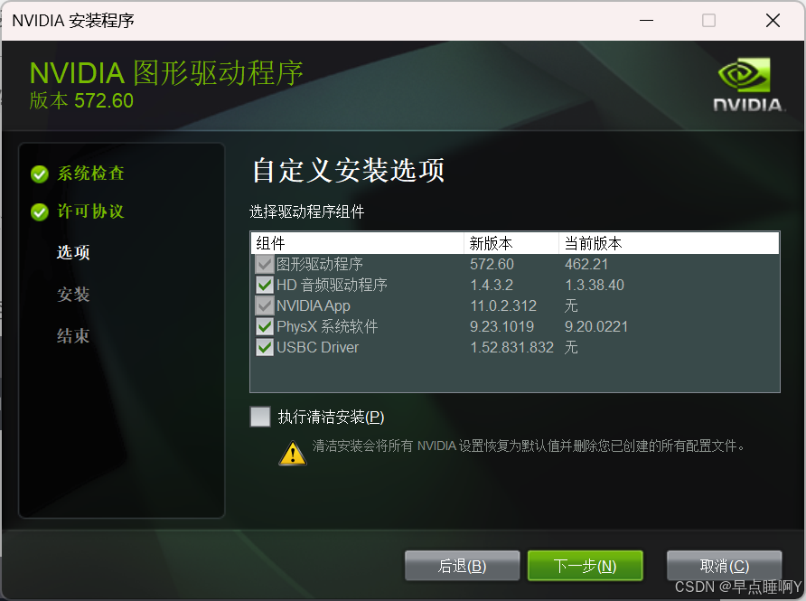Select the 图形驱动程序 row label
The width and height of the screenshot is (806, 601).
click(x=320, y=264)
